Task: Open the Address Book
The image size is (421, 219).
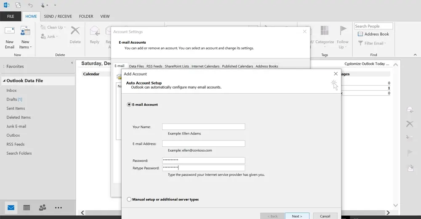Action: coord(373,34)
